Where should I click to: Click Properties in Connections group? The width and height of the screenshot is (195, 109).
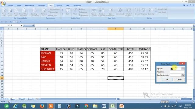(53, 12)
